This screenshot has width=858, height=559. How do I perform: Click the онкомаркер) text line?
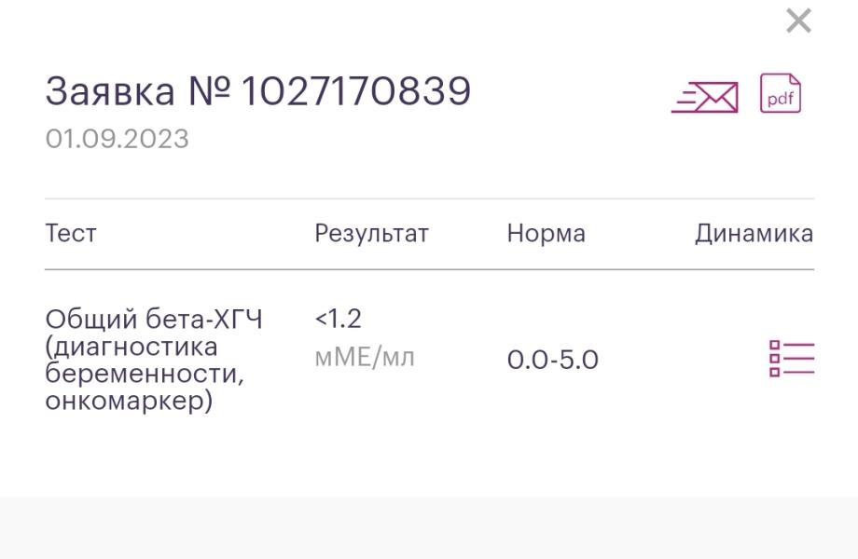click(129, 401)
